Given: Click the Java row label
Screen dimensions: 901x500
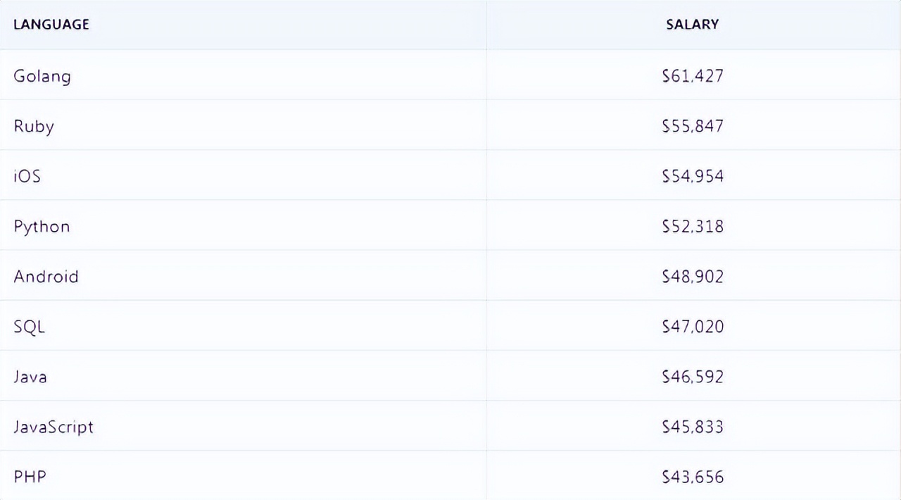Looking at the screenshot, I should tap(30, 377).
